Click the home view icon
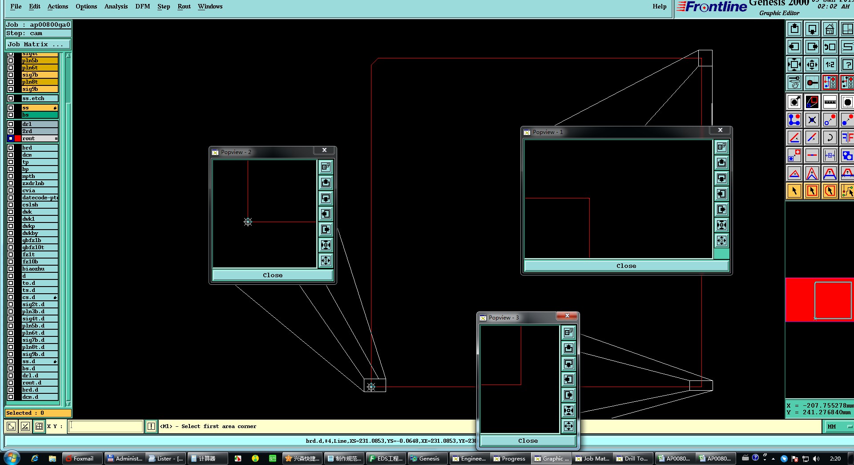The height and width of the screenshot is (465, 854). point(830,29)
